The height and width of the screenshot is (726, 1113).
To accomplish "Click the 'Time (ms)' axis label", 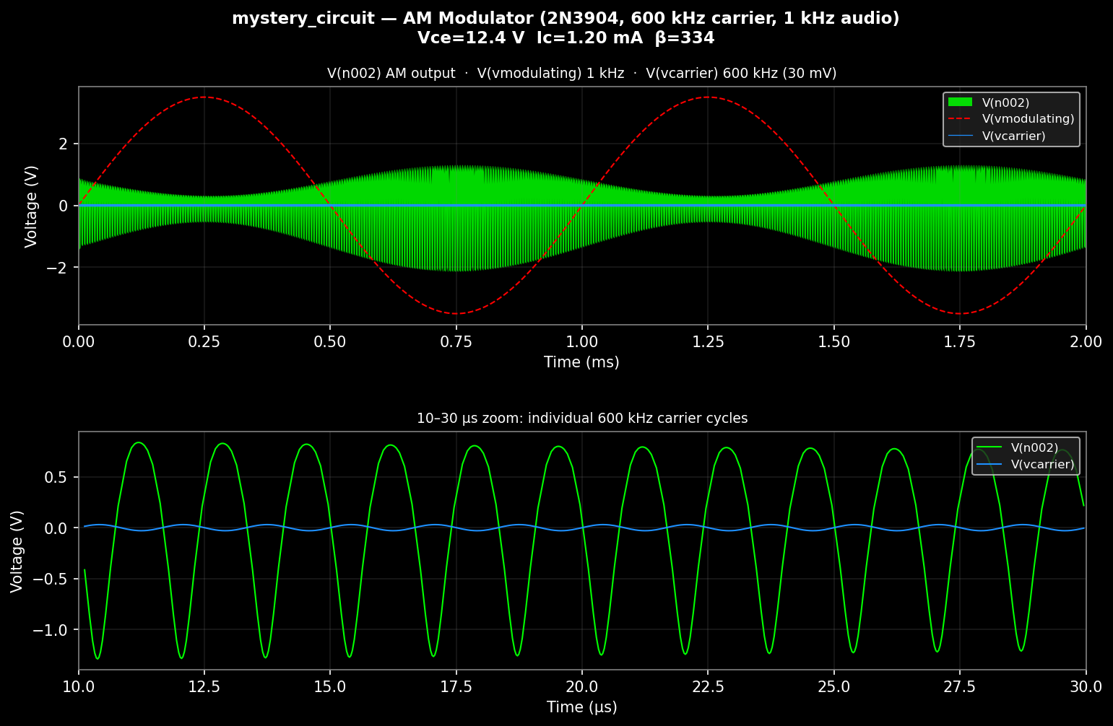I will pos(581,362).
